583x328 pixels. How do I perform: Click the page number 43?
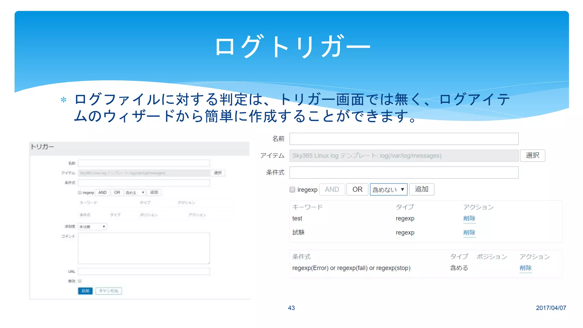pyautogui.click(x=291, y=308)
